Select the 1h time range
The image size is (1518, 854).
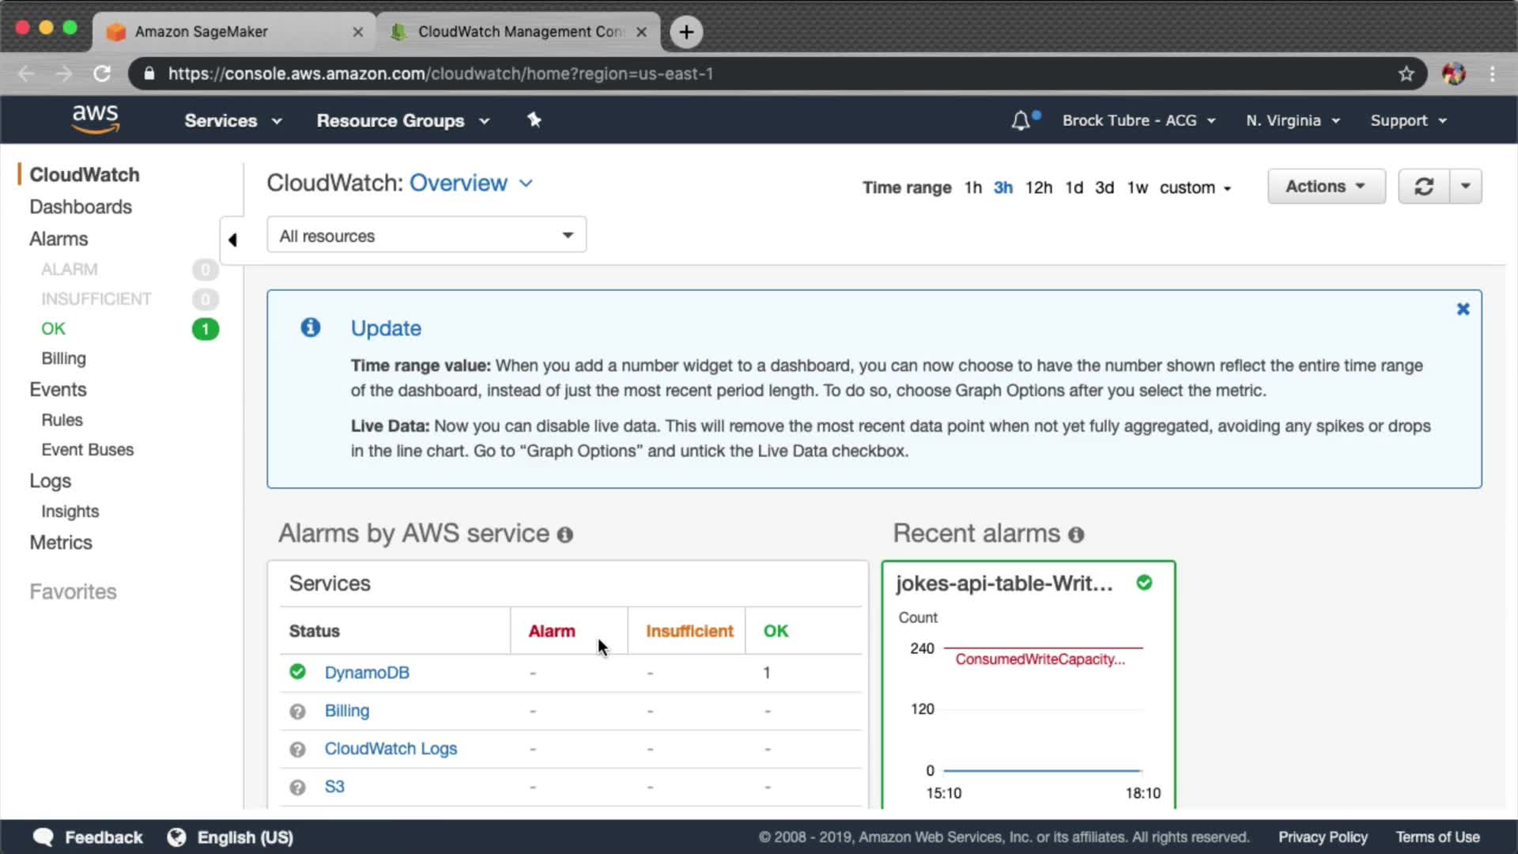pos(972,188)
